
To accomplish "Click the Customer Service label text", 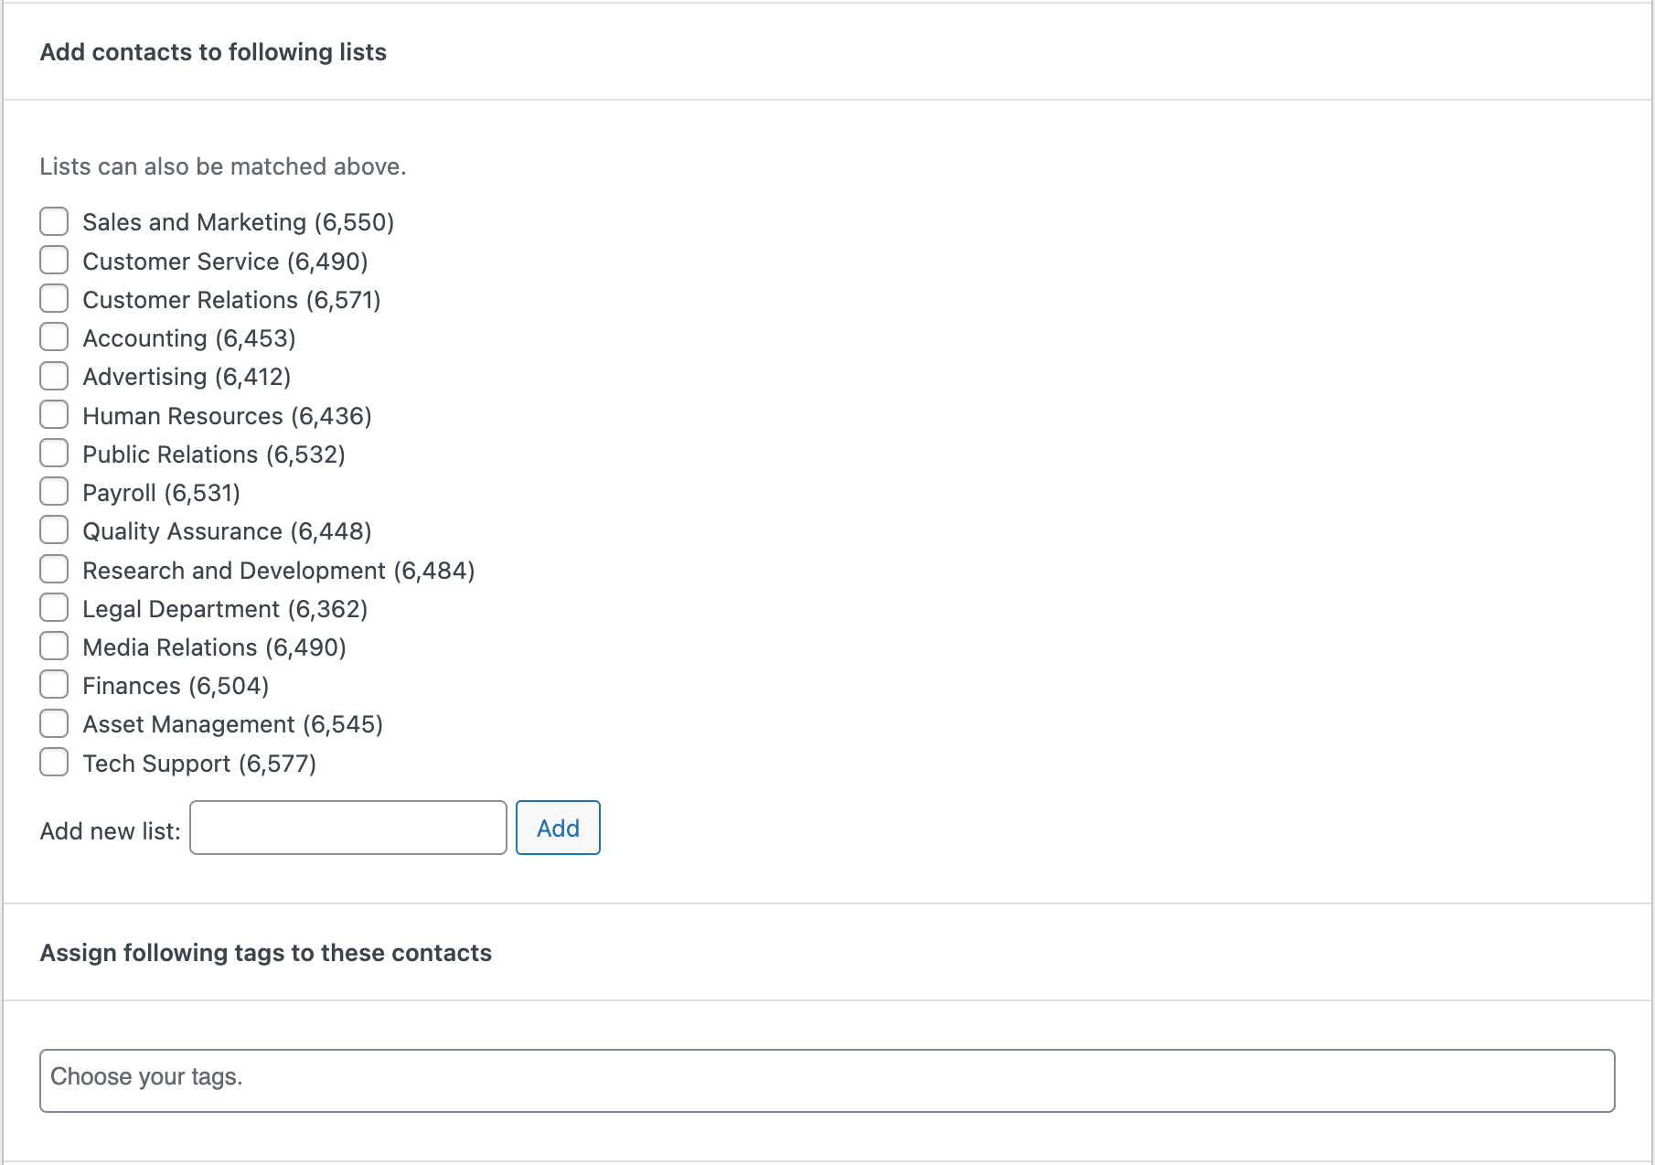I will tap(226, 261).
